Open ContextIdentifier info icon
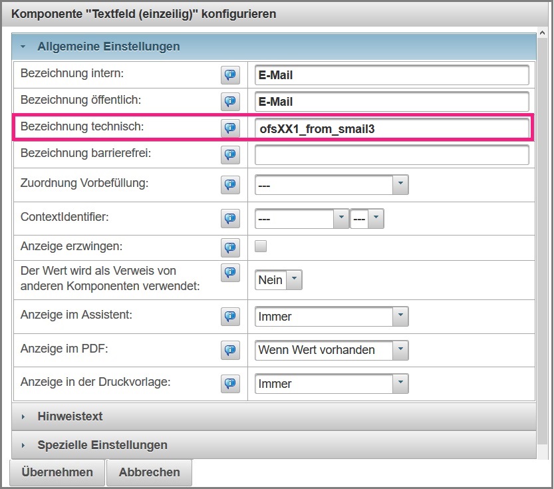The height and width of the screenshot is (489, 554). (230, 218)
